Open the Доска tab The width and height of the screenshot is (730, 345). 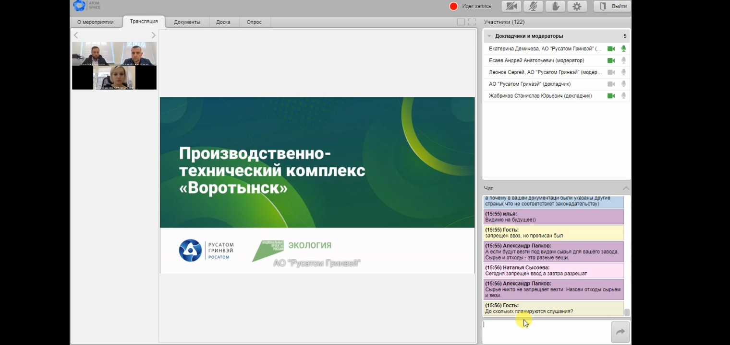click(x=223, y=22)
